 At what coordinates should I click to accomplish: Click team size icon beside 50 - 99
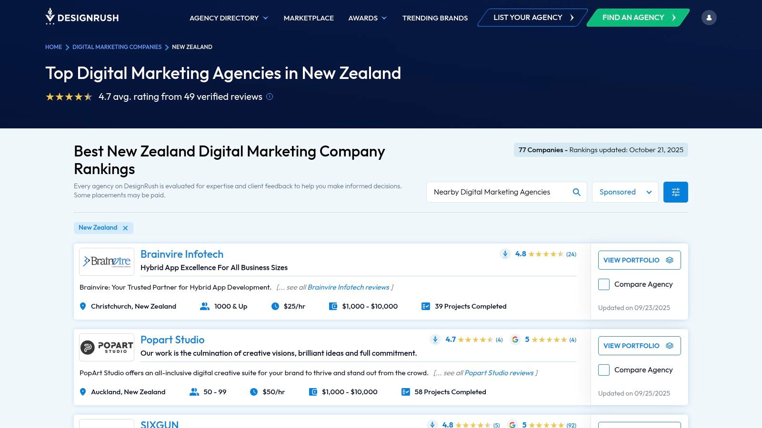click(194, 392)
